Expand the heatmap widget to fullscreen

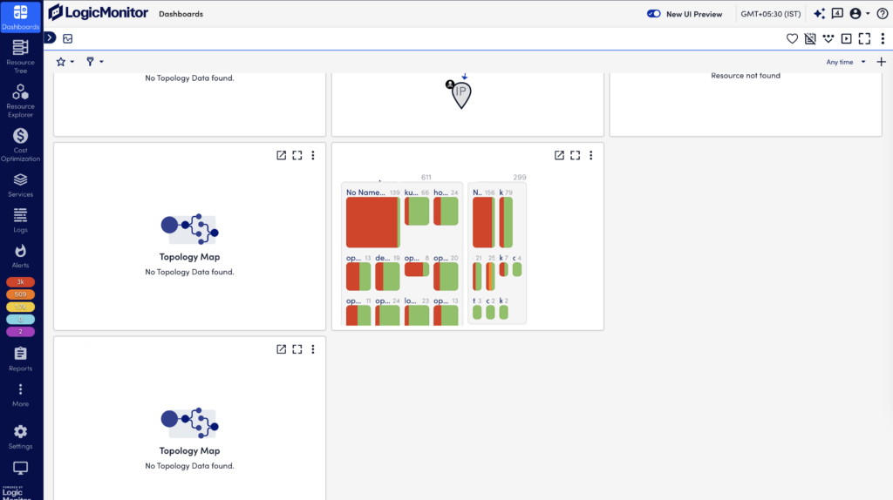pos(576,155)
